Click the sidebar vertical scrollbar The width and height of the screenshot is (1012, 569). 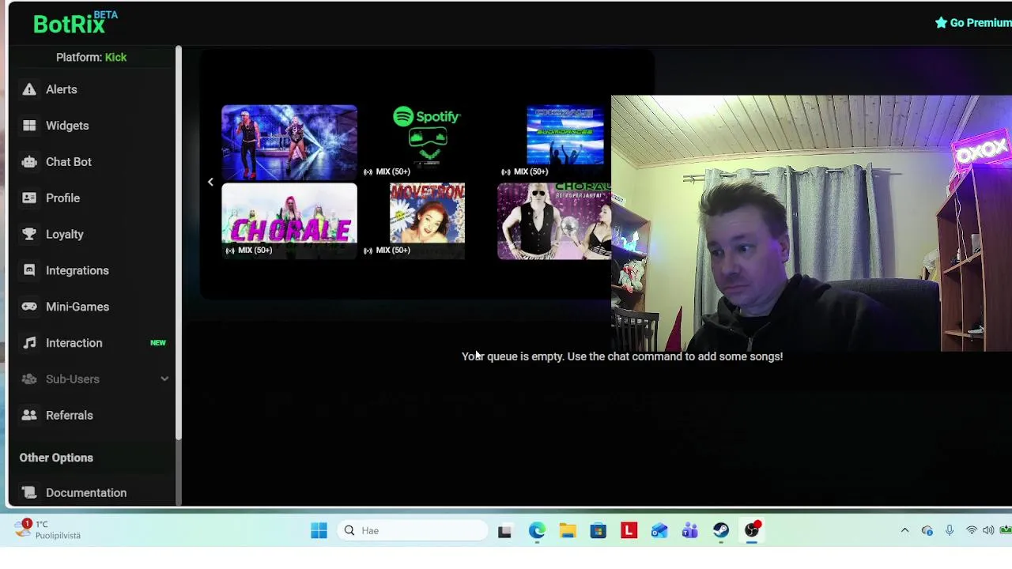click(x=179, y=243)
